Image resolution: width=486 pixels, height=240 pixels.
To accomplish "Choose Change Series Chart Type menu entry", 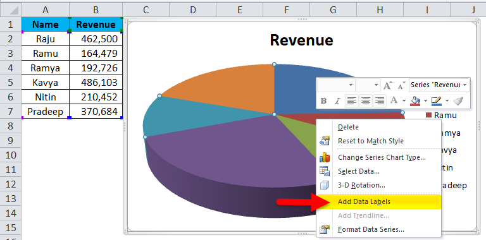I will coord(379,157).
